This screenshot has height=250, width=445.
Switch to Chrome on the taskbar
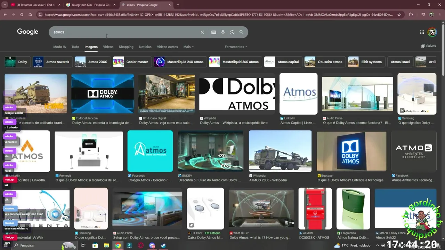pyautogui.click(x=118, y=245)
